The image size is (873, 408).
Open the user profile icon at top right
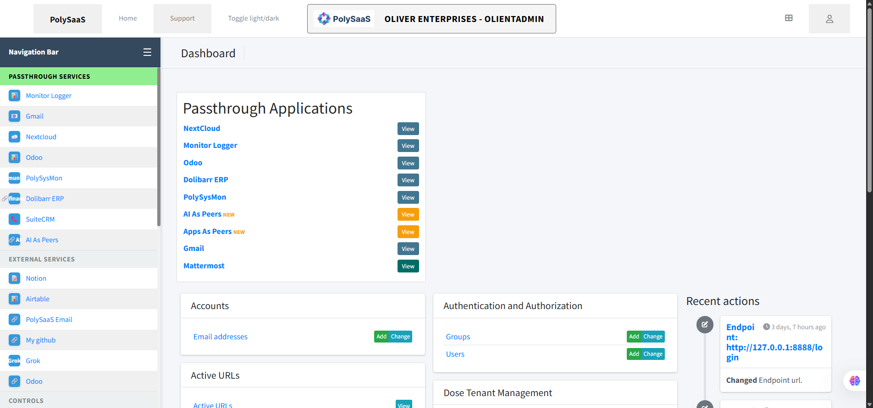click(x=829, y=19)
